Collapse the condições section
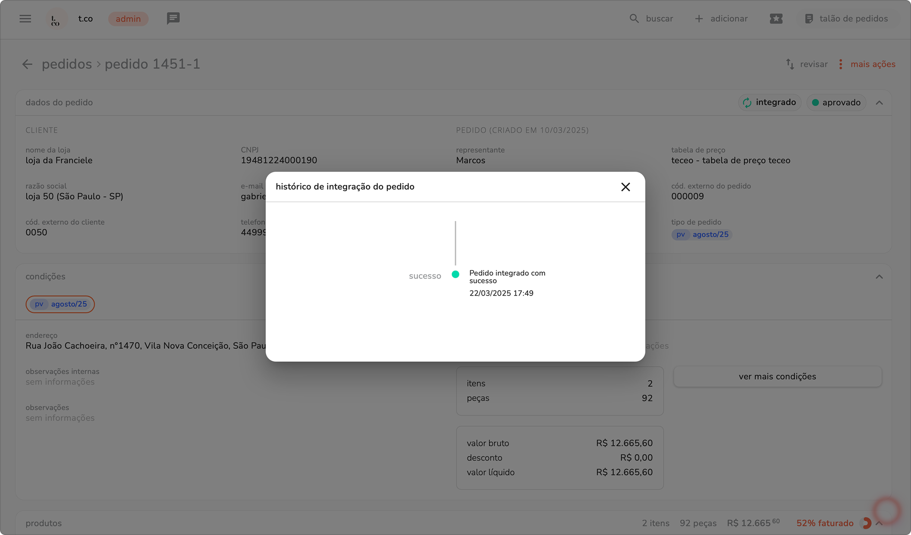 pyautogui.click(x=879, y=277)
